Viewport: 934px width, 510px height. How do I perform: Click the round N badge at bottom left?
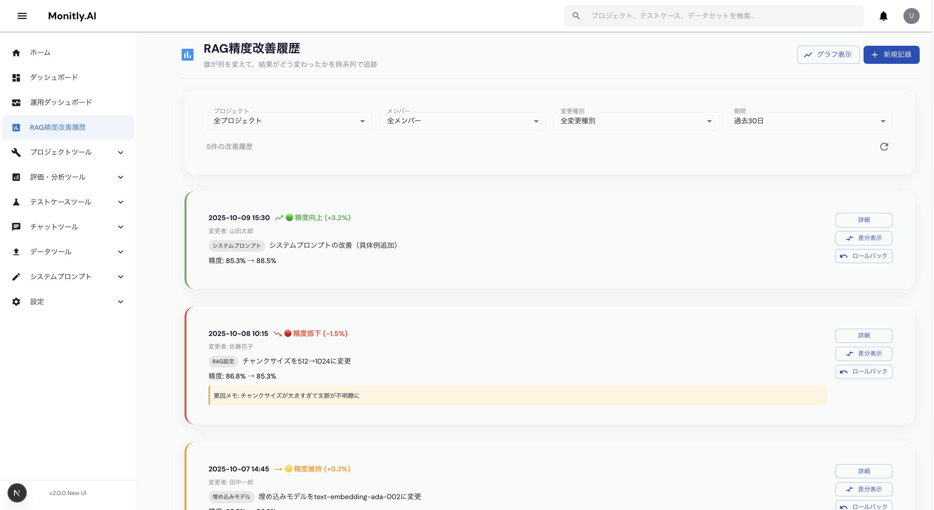click(17, 493)
